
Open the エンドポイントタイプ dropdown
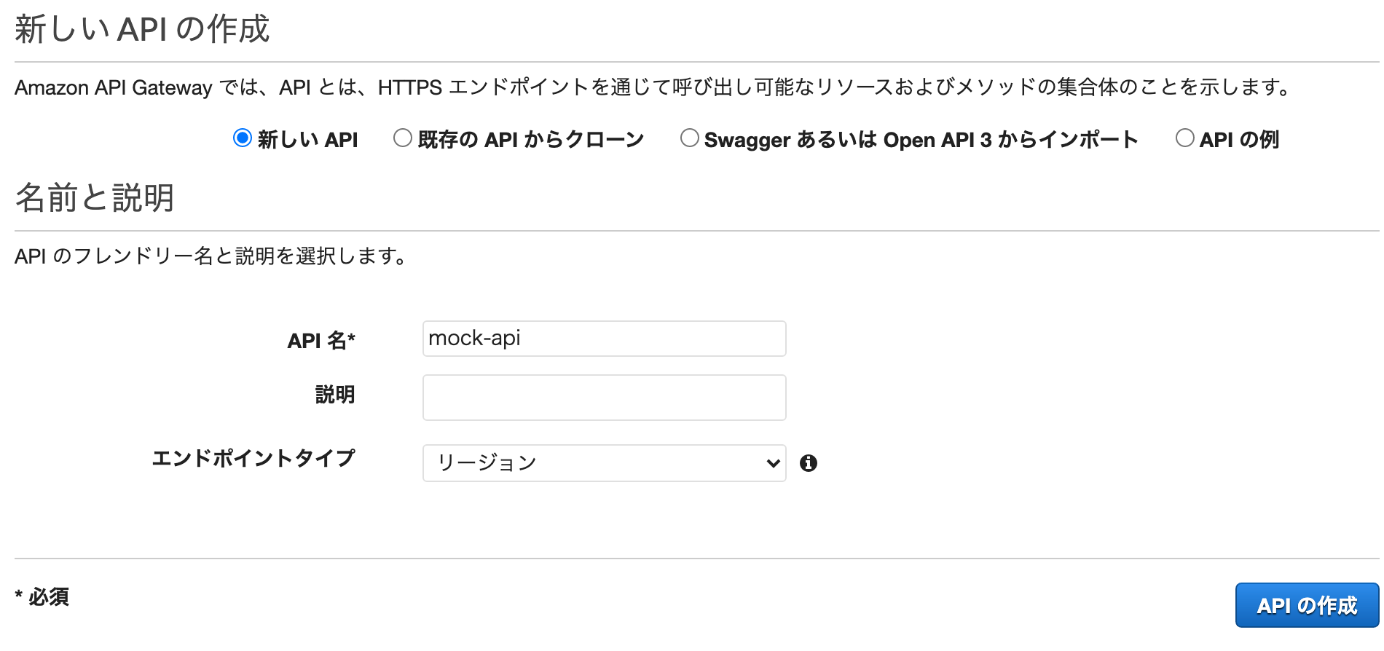[x=604, y=463]
